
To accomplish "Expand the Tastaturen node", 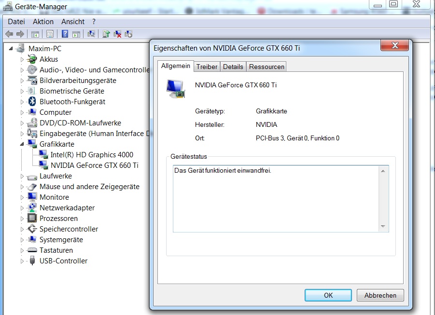I will tap(22, 250).
